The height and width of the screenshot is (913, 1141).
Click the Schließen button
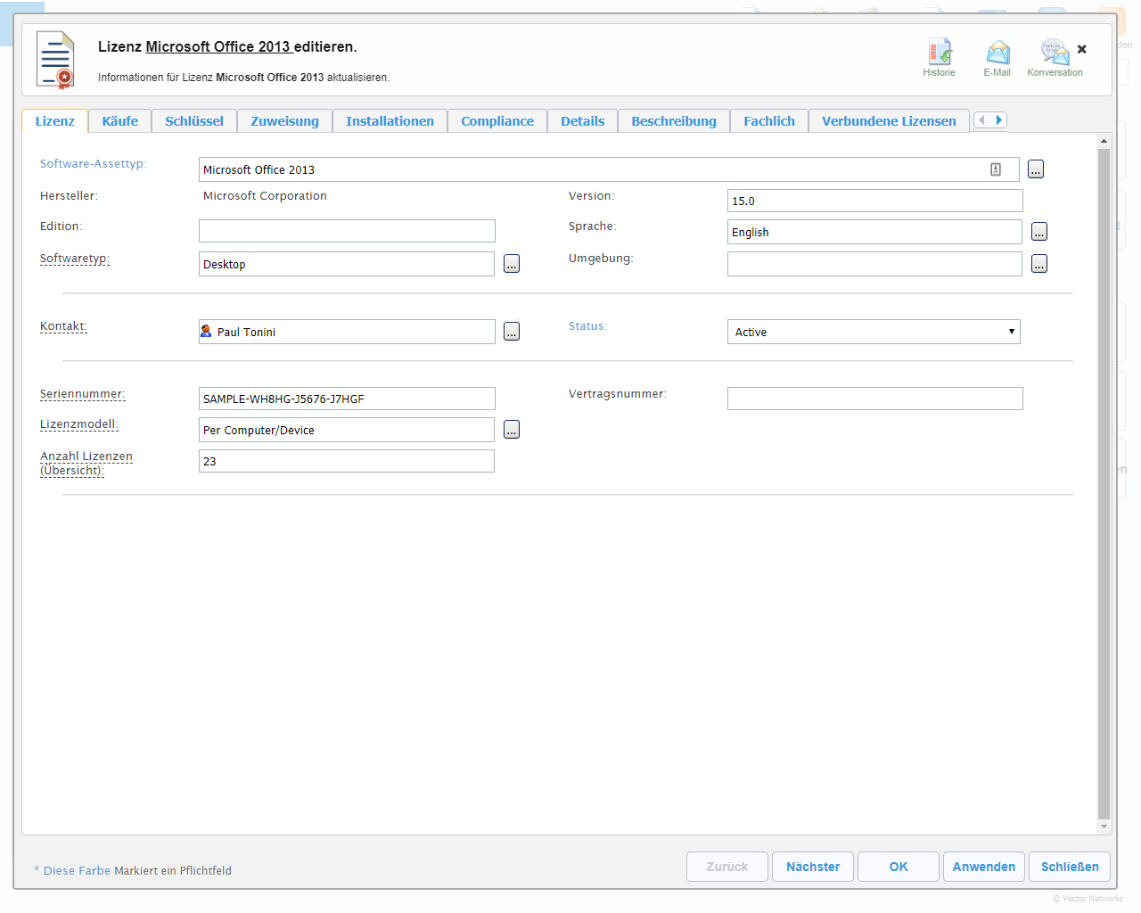tap(1070, 867)
